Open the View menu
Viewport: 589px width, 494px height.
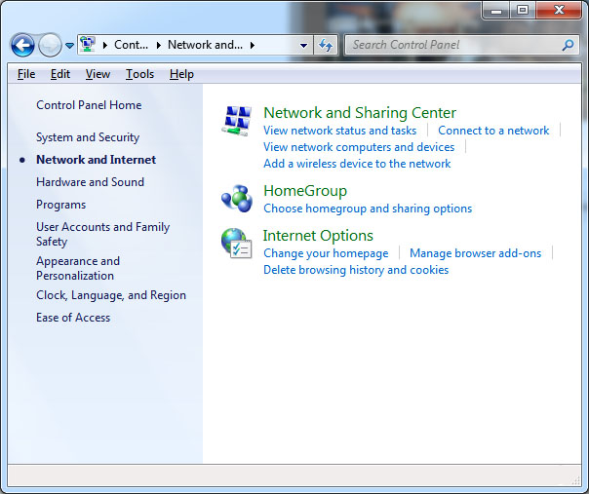coord(98,74)
